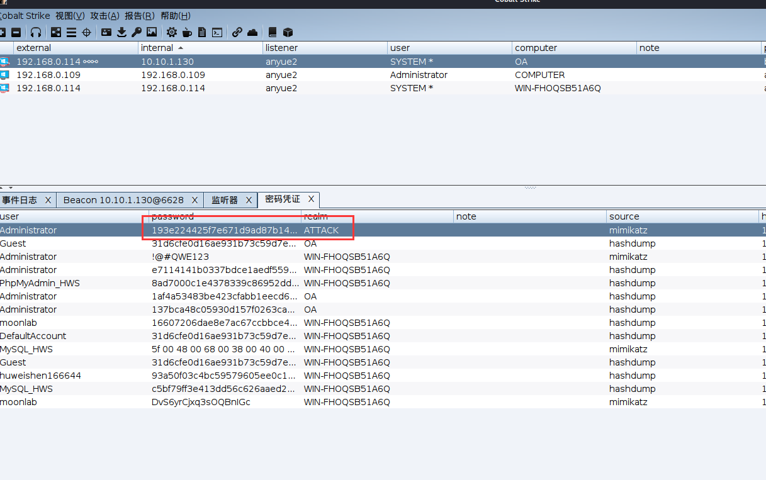This screenshot has height=480, width=766.
Task: Select Administrator credential with realm ATTACK
Action: tap(383, 230)
